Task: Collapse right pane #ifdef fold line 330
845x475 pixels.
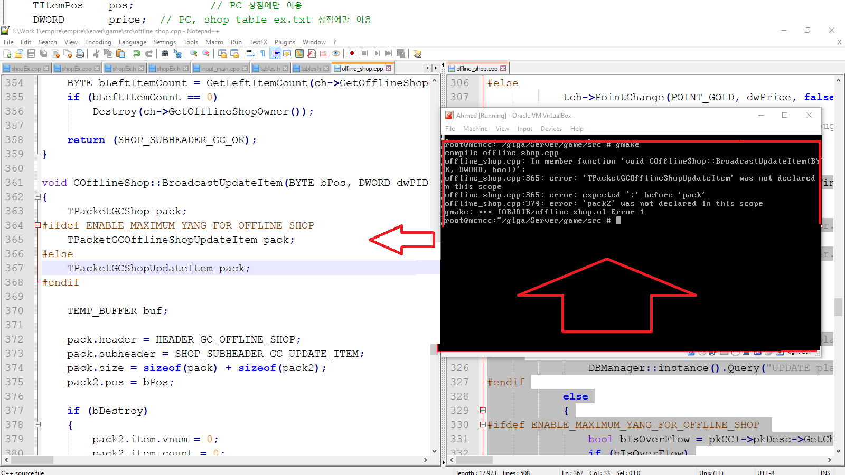Action: point(483,425)
